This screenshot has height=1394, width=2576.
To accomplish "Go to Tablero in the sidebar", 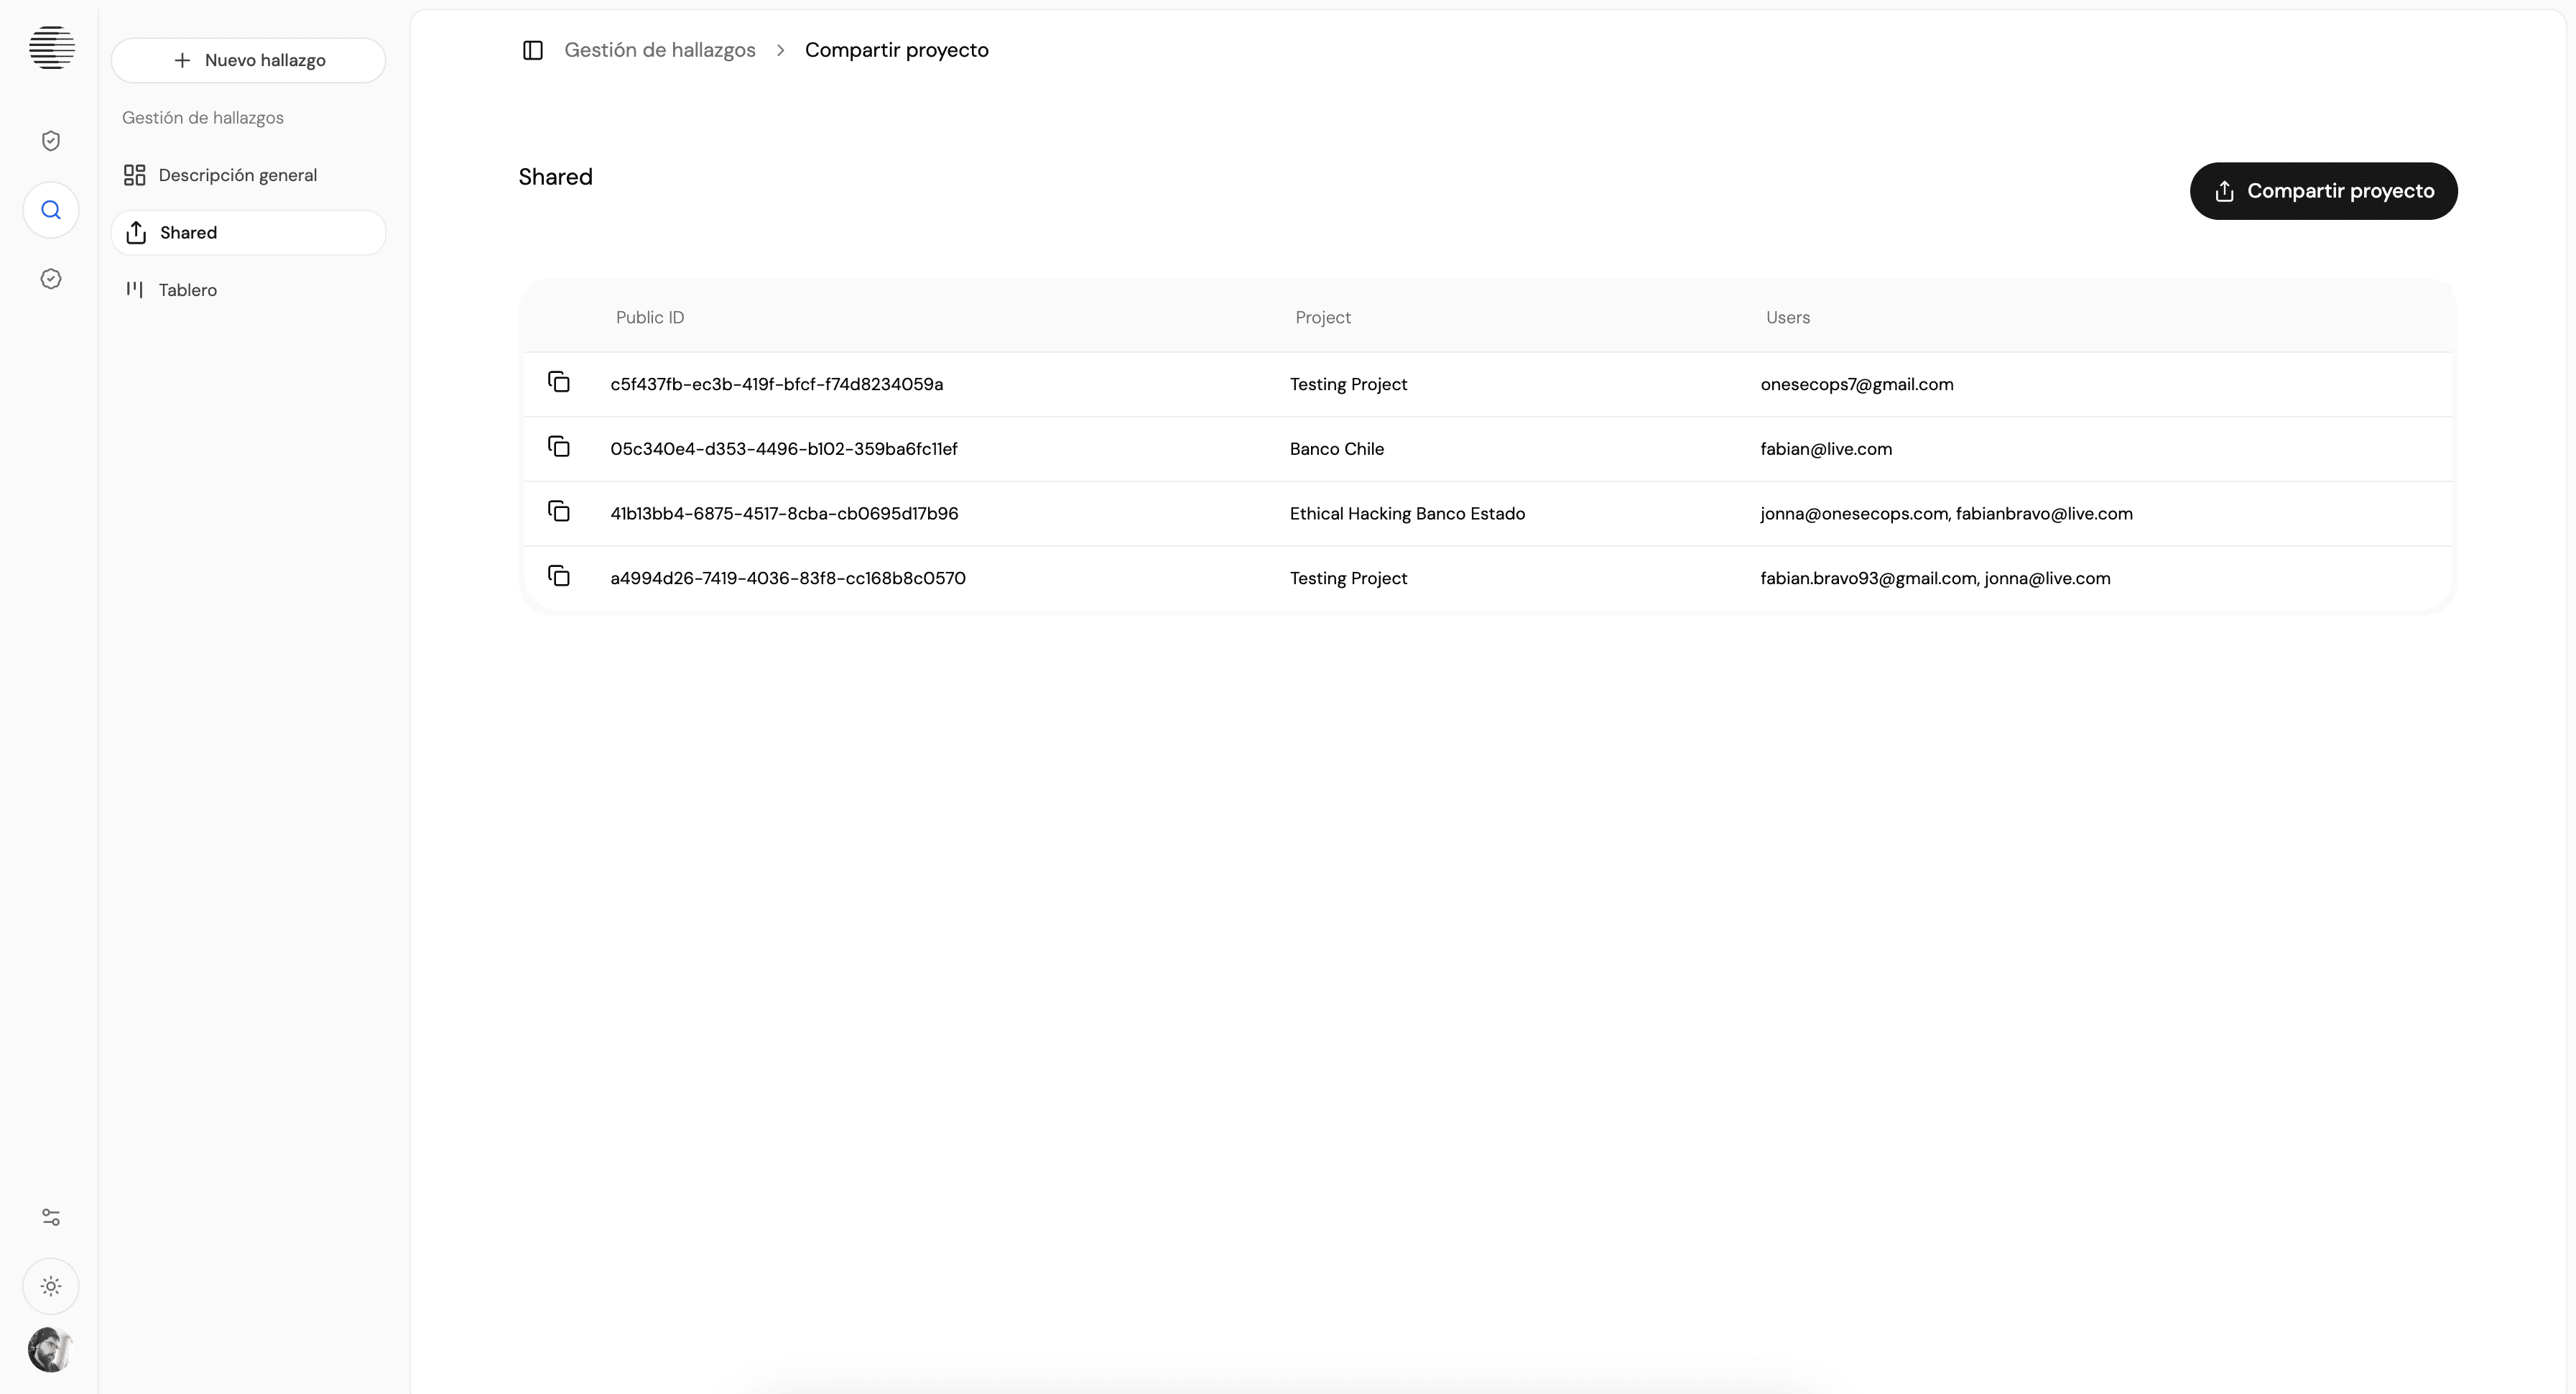I will tap(187, 290).
